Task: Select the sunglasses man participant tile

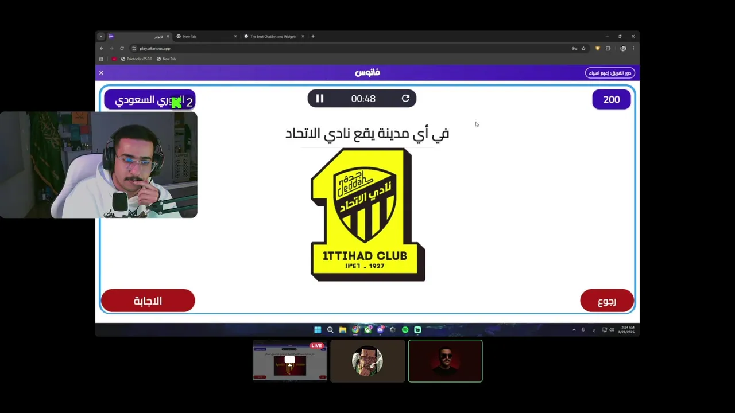Action: (445, 361)
